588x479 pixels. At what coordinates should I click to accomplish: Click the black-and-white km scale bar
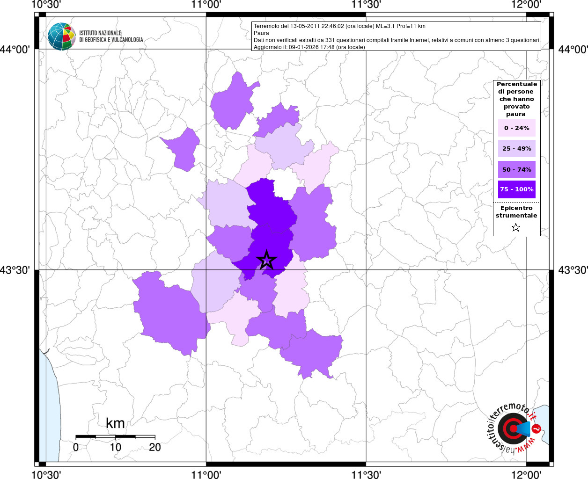pos(115,436)
